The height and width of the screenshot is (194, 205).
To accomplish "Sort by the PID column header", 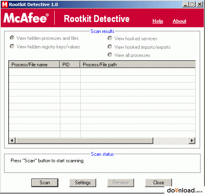I will tap(70, 65).
